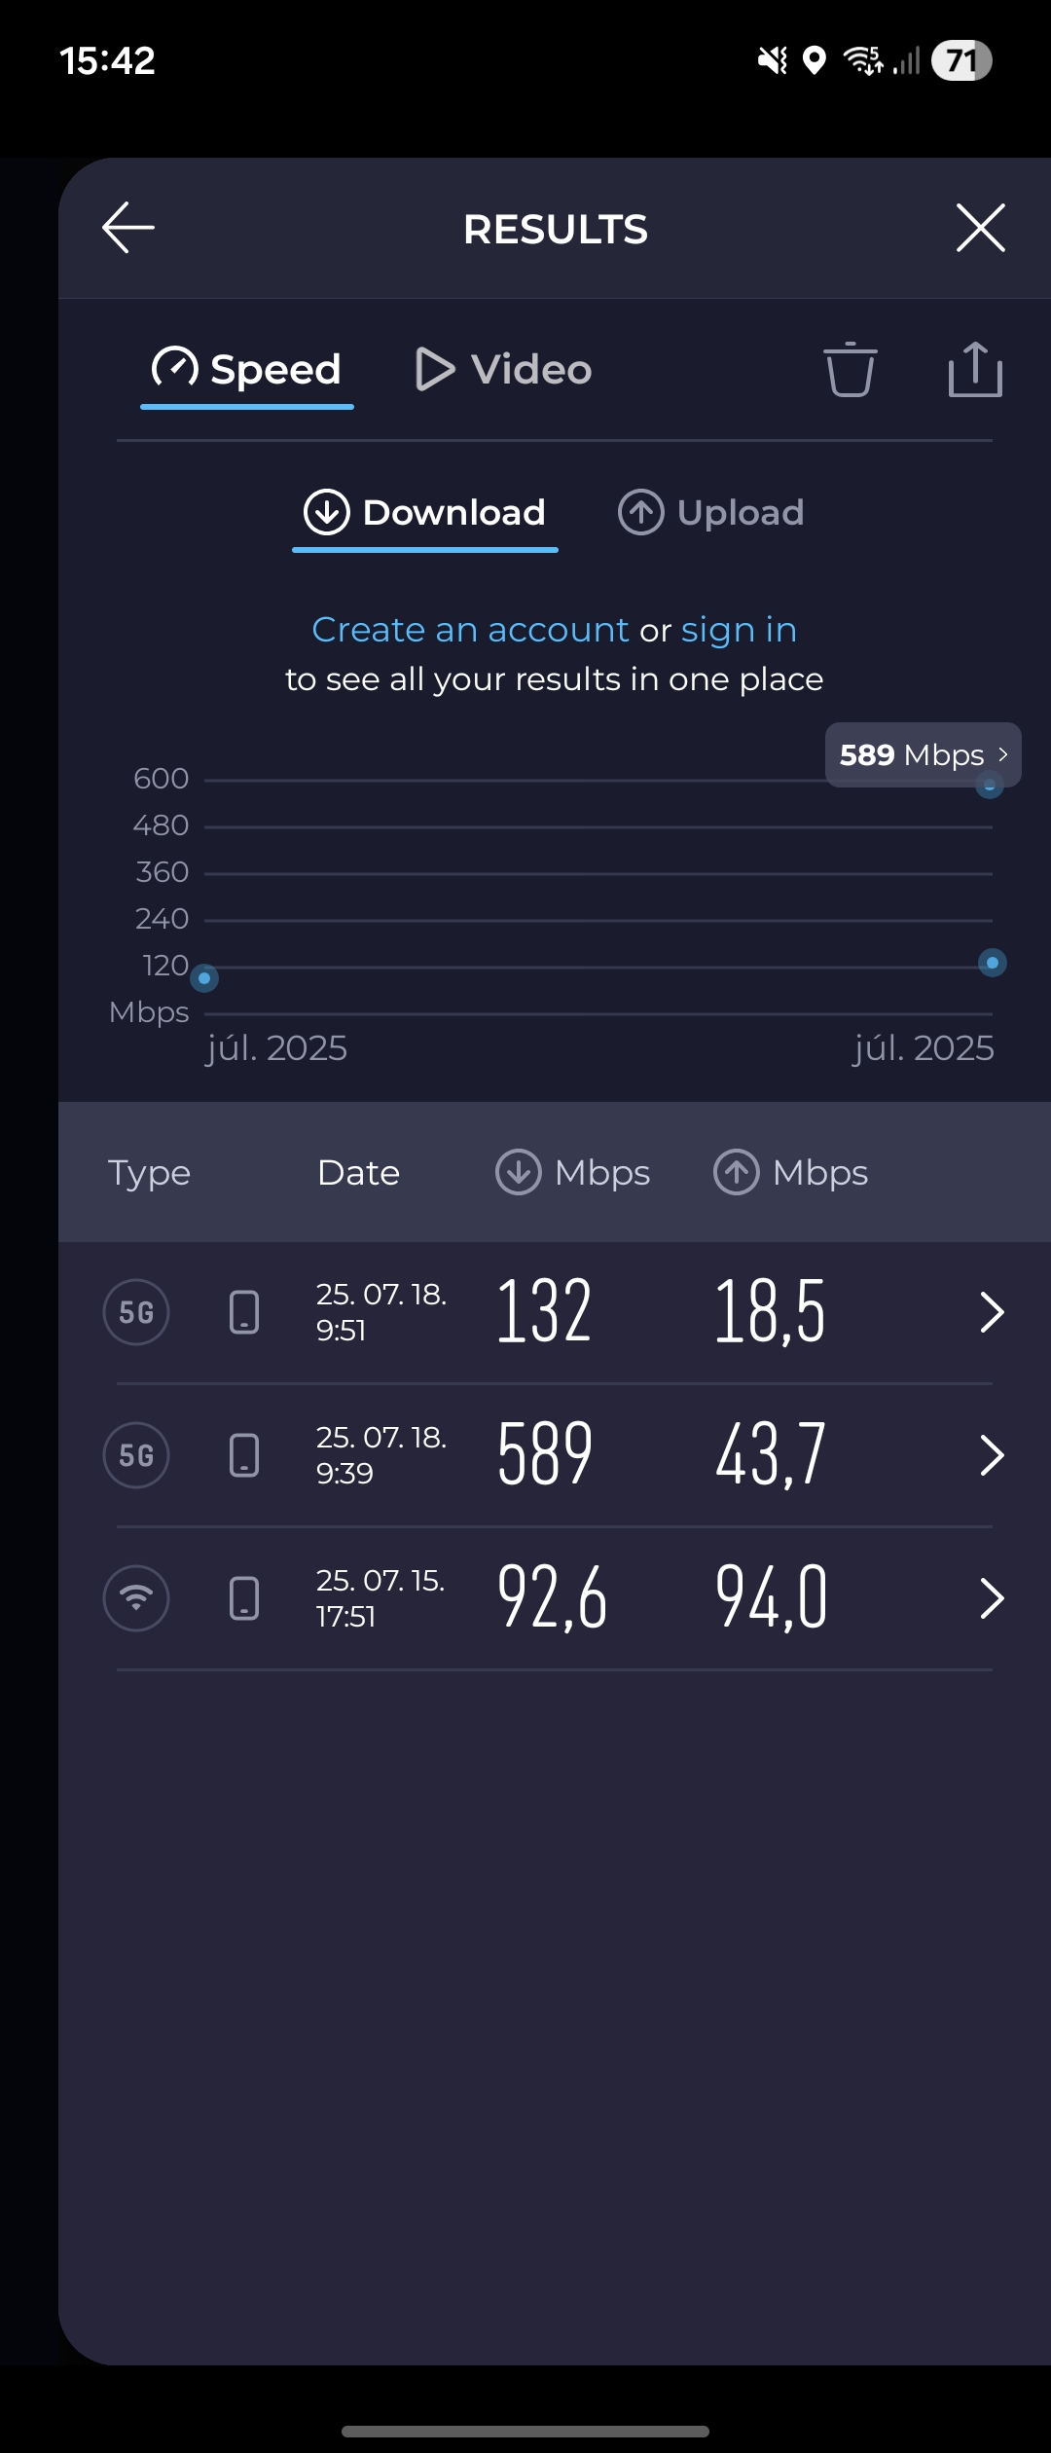The height and width of the screenshot is (2453, 1051).
Task: Expand details of the 132 Mbps result
Action: 992,1312
